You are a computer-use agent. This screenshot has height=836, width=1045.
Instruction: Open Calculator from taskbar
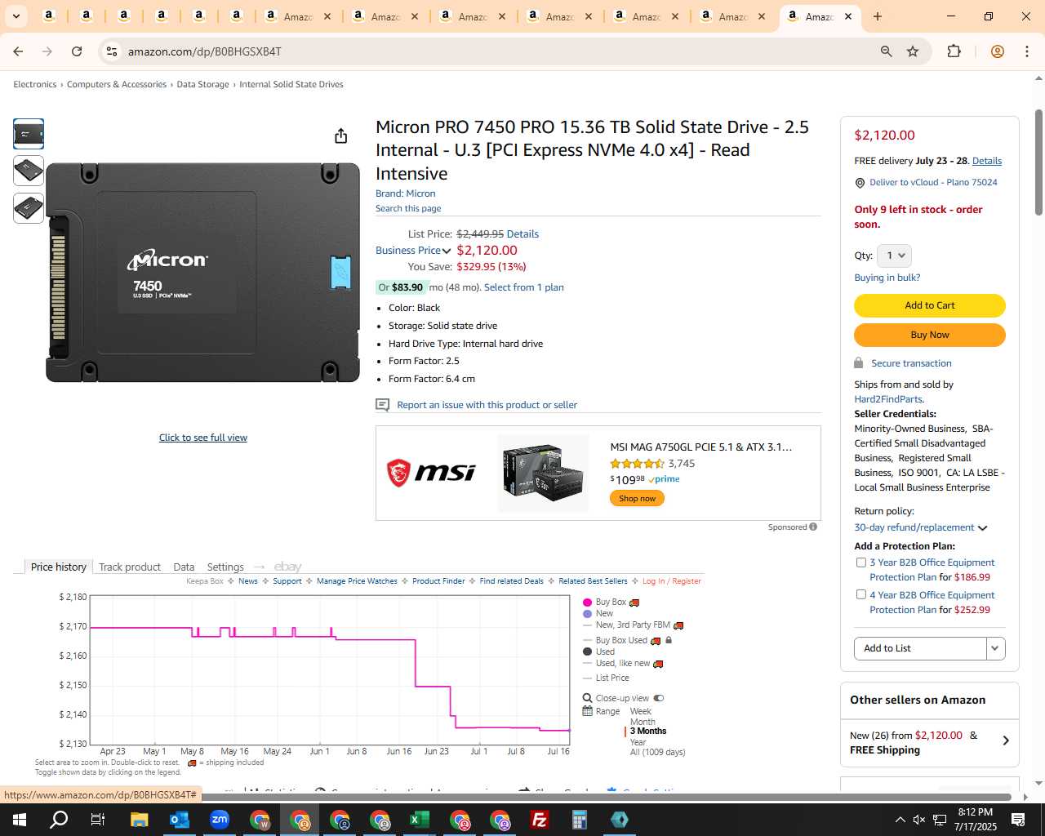coord(580,820)
